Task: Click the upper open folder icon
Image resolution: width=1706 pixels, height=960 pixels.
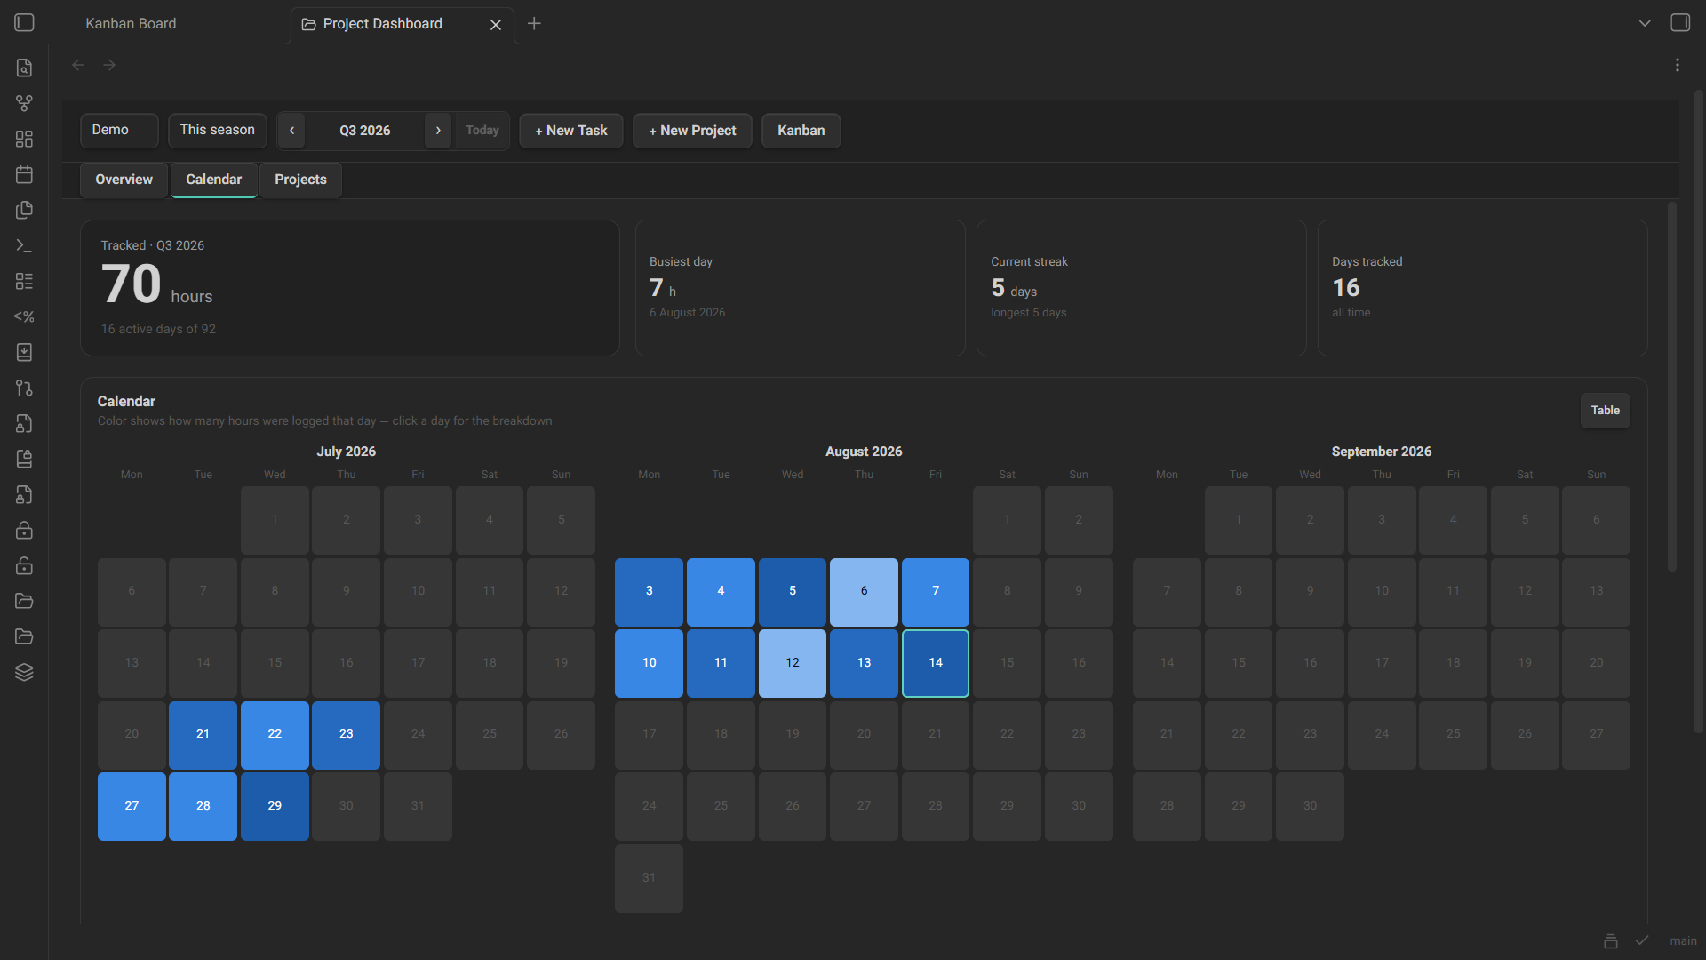Action: click(24, 601)
